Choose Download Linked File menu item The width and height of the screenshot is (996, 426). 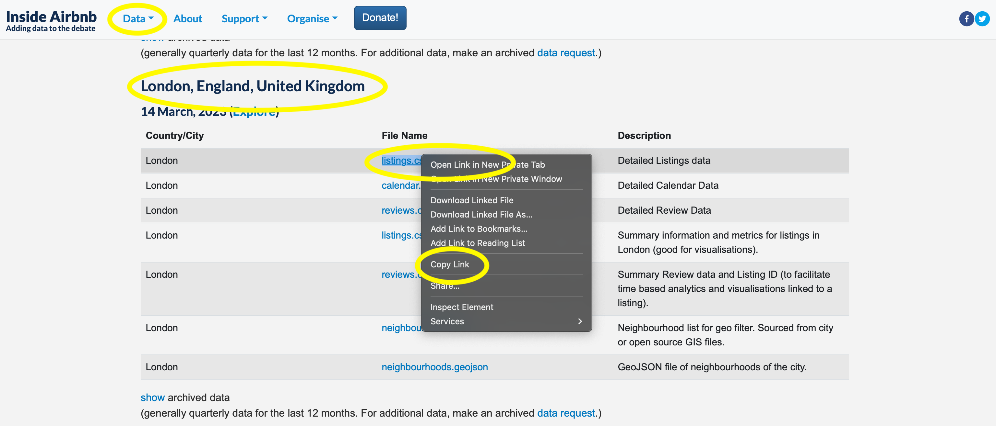[471, 200]
